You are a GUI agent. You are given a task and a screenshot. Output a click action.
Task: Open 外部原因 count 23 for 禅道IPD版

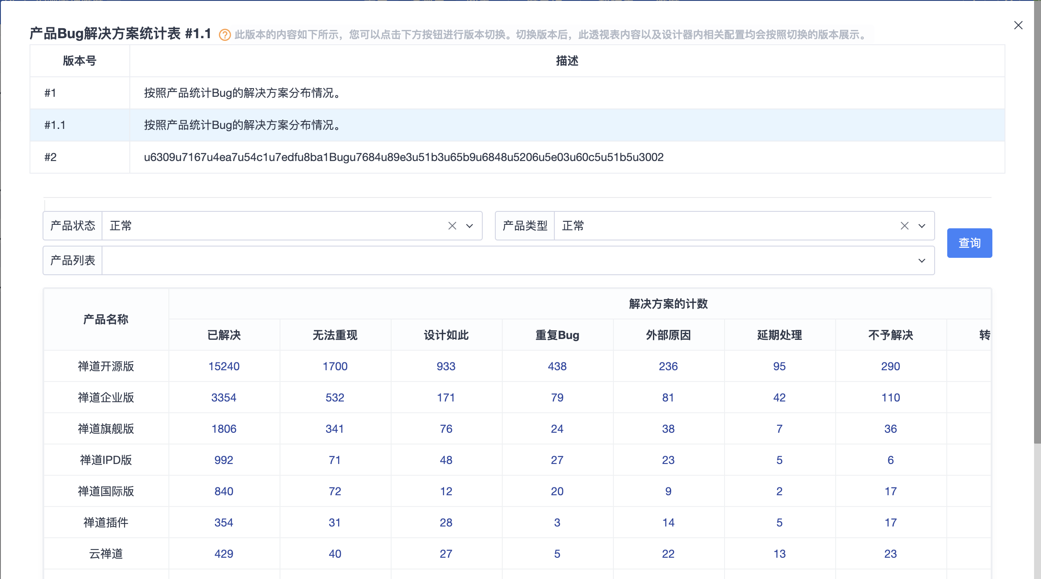(x=669, y=460)
